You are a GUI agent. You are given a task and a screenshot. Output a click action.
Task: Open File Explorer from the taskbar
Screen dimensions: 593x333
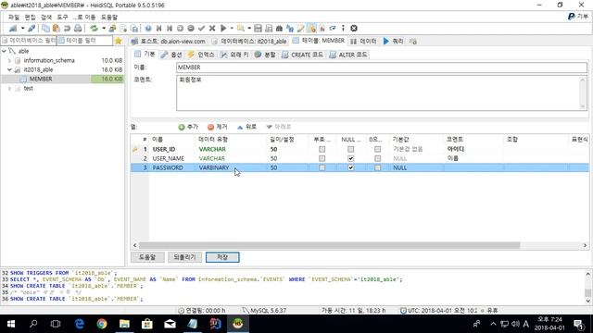[124, 324]
